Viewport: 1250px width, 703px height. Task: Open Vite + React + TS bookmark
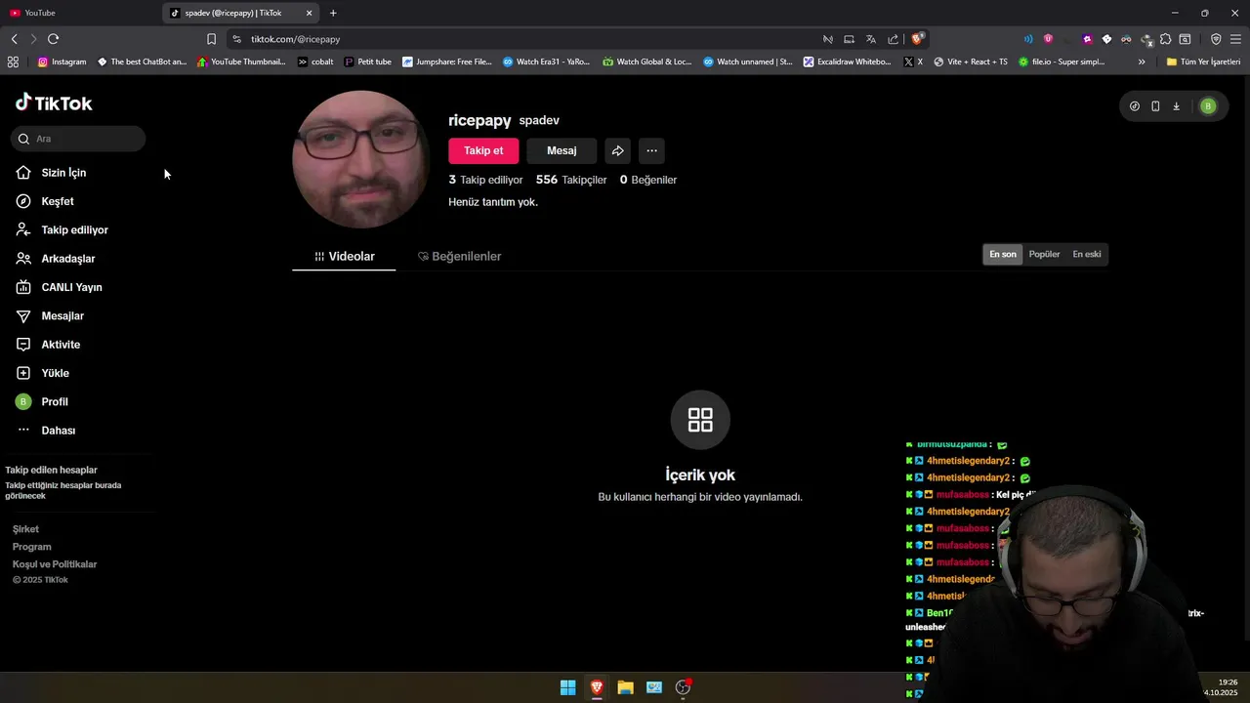971,62
